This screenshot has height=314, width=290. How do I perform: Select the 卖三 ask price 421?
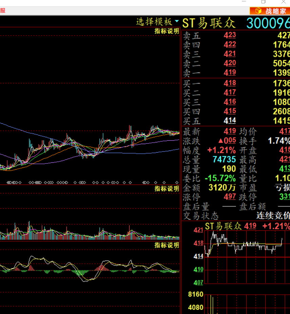pos(230,54)
